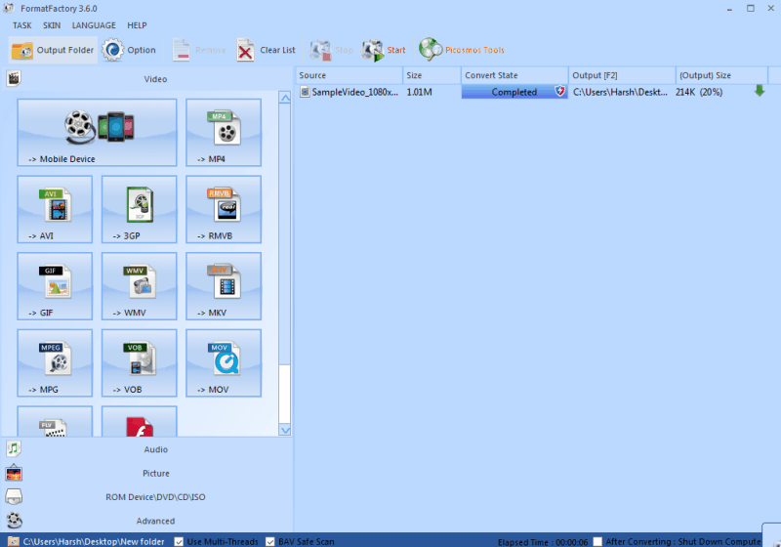Select the MOV conversion icon
The width and height of the screenshot is (781, 547).
[x=224, y=362]
